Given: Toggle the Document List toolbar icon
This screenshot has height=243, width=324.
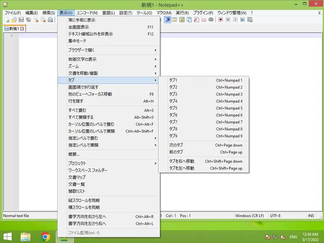Looking at the screenshot, I should (x=189, y=20).
